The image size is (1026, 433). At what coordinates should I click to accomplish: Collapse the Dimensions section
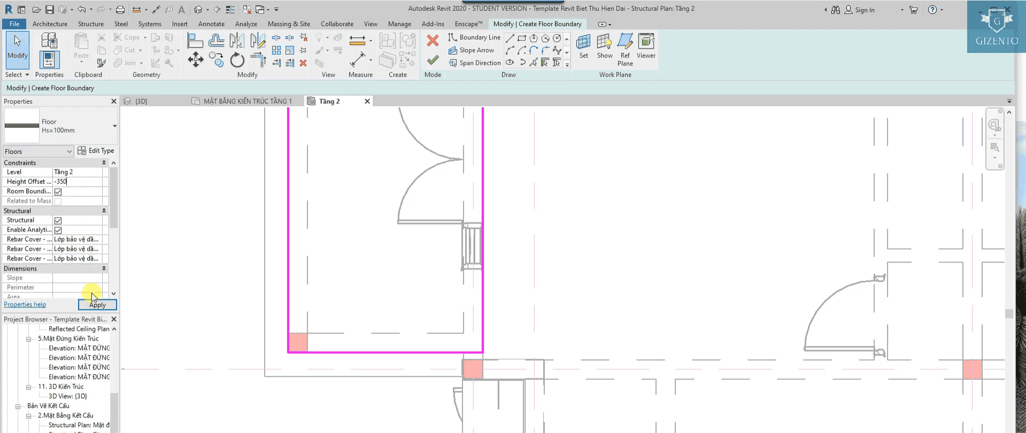[104, 268]
